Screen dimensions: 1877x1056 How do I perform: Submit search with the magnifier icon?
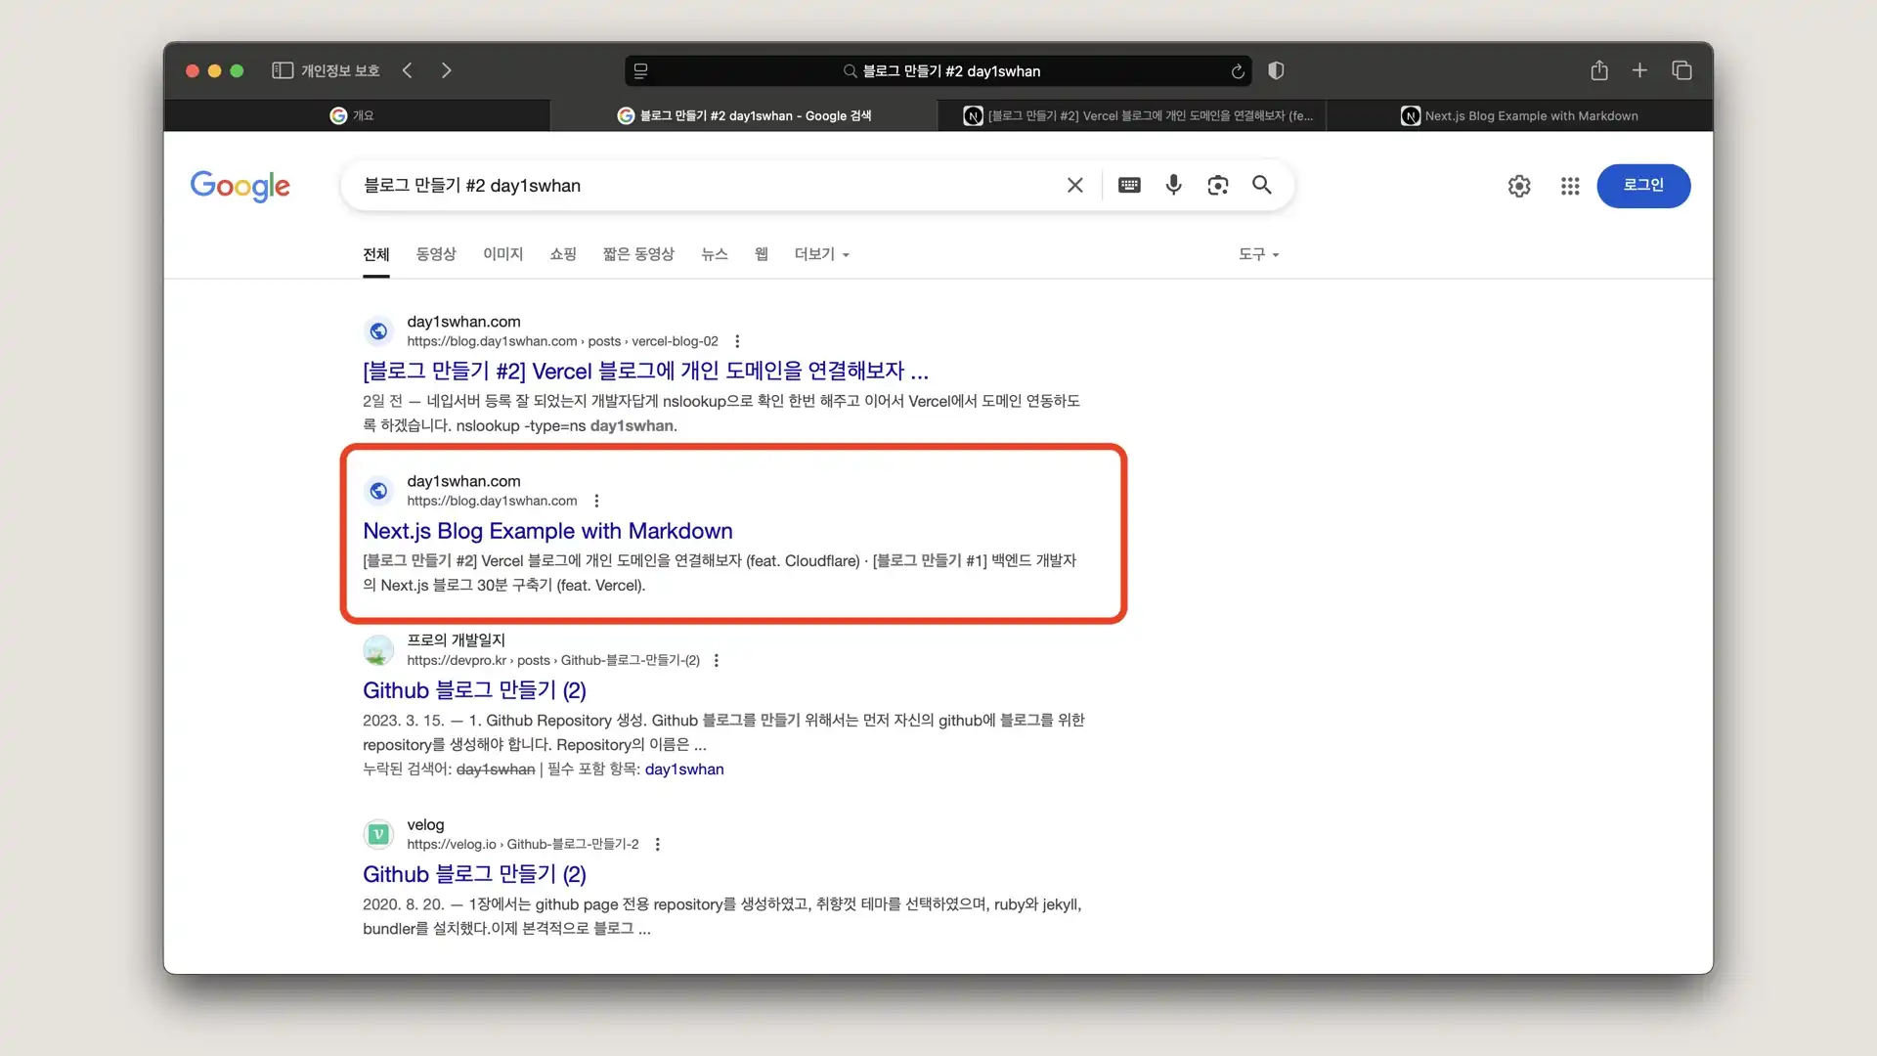pyautogui.click(x=1262, y=185)
